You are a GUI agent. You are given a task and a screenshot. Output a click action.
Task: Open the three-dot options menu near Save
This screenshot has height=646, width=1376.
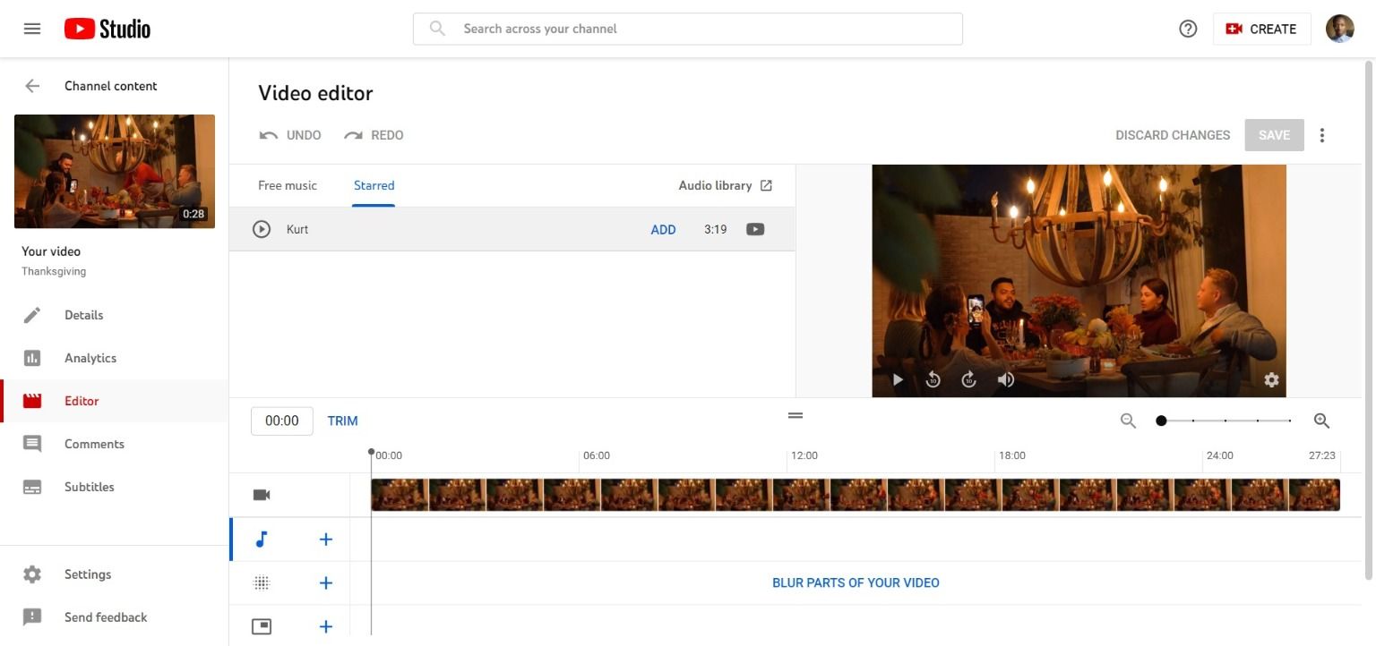pyautogui.click(x=1322, y=134)
